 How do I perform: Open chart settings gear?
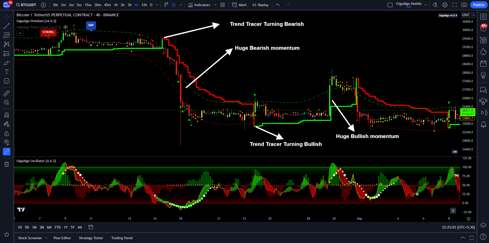(x=445, y=5)
